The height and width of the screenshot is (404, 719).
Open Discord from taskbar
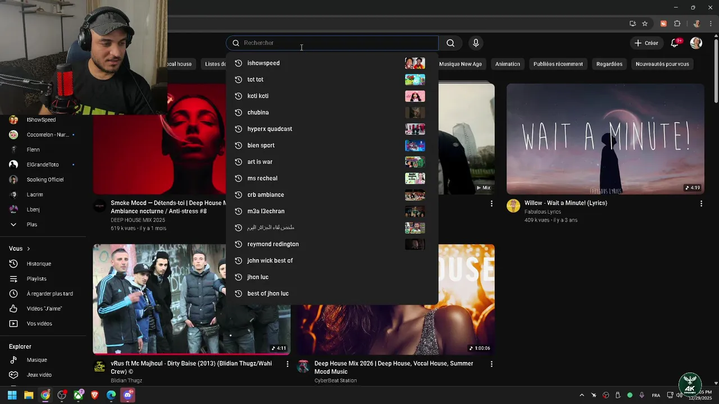(128, 395)
